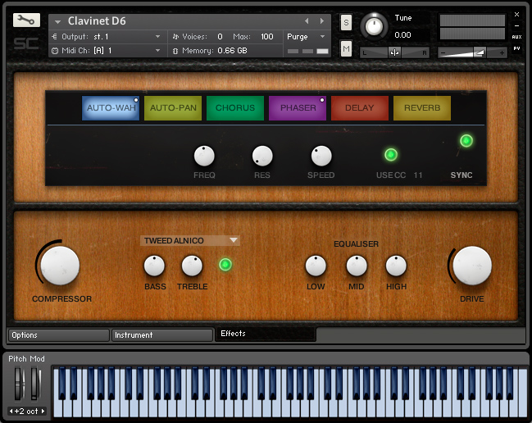The image size is (532, 423).
Task: Select previous instrument preset arrow
Action: click(x=307, y=21)
